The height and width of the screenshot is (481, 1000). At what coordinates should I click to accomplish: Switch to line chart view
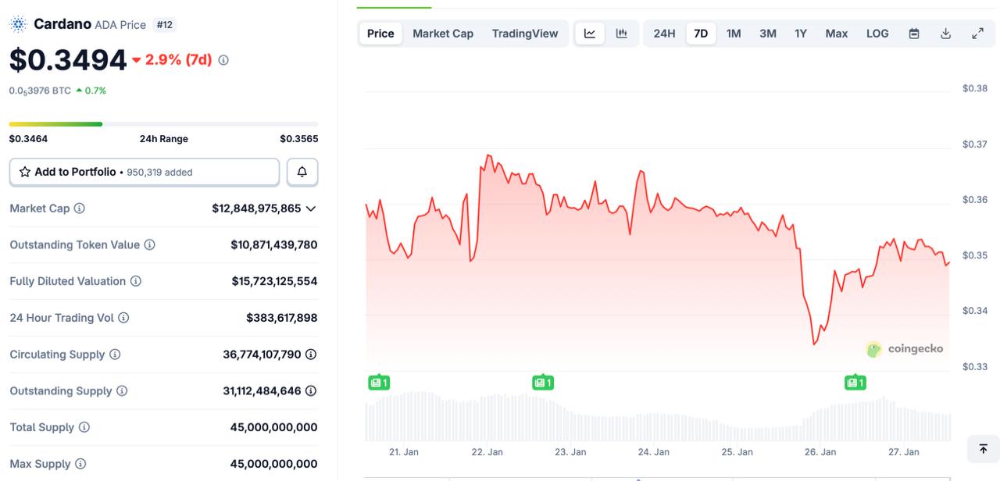tap(590, 33)
